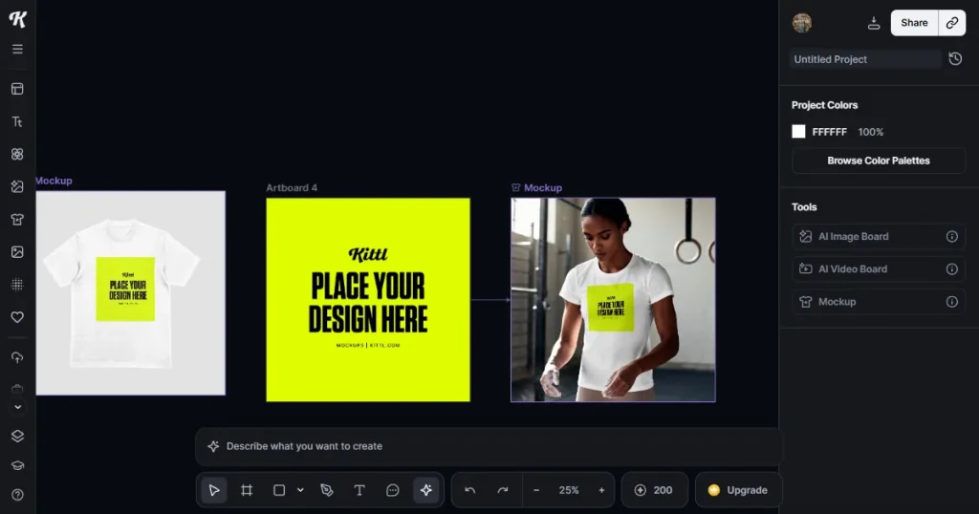Copy share link icon button
979x514 pixels.
point(952,23)
